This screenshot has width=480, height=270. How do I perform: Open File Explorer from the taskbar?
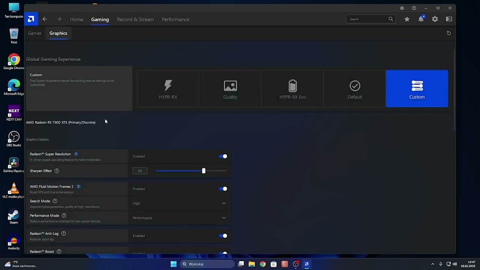point(252,264)
